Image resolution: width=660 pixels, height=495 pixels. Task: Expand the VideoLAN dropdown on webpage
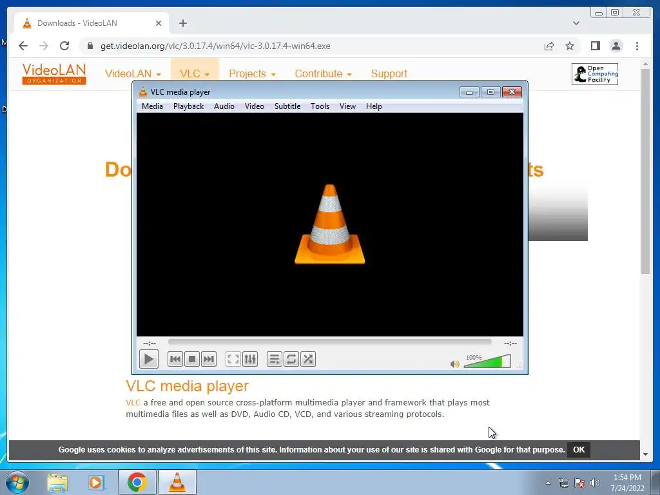tap(133, 73)
